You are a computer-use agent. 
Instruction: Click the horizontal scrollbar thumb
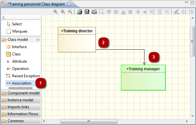[89, 121]
